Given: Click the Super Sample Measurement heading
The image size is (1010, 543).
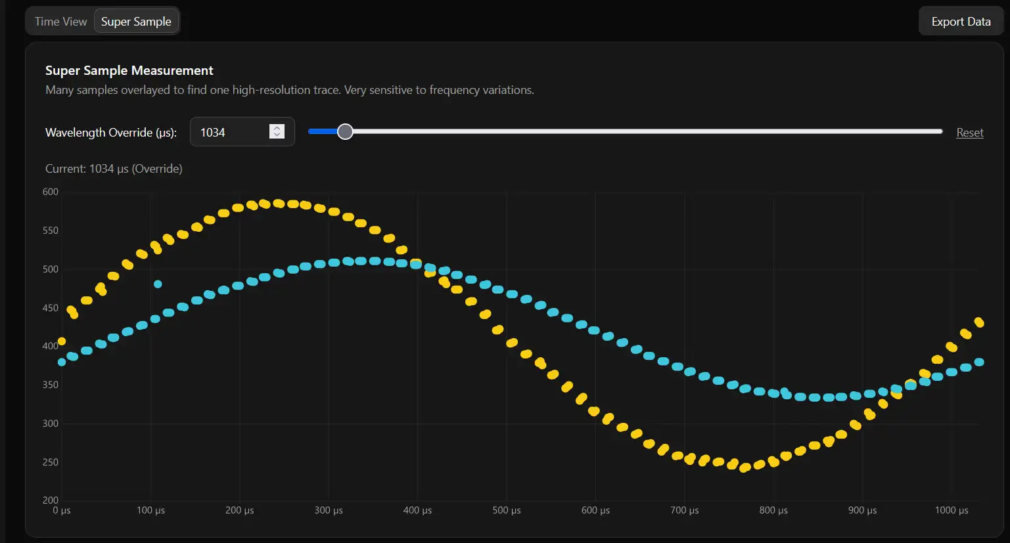Looking at the screenshot, I should (x=129, y=70).
